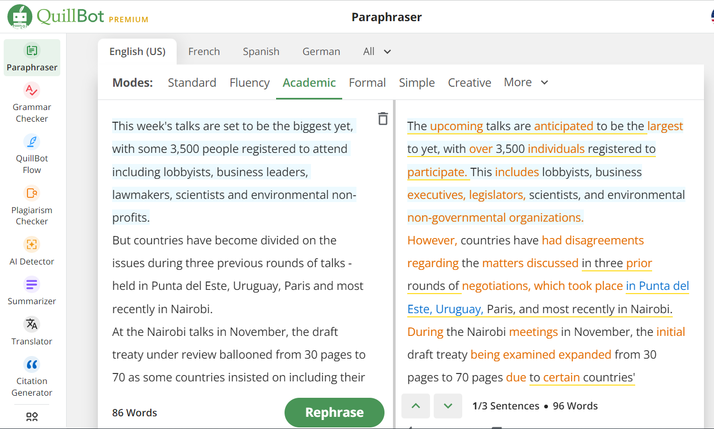
Task: Open the Grammar Checker tool
Action: (32, 103)
